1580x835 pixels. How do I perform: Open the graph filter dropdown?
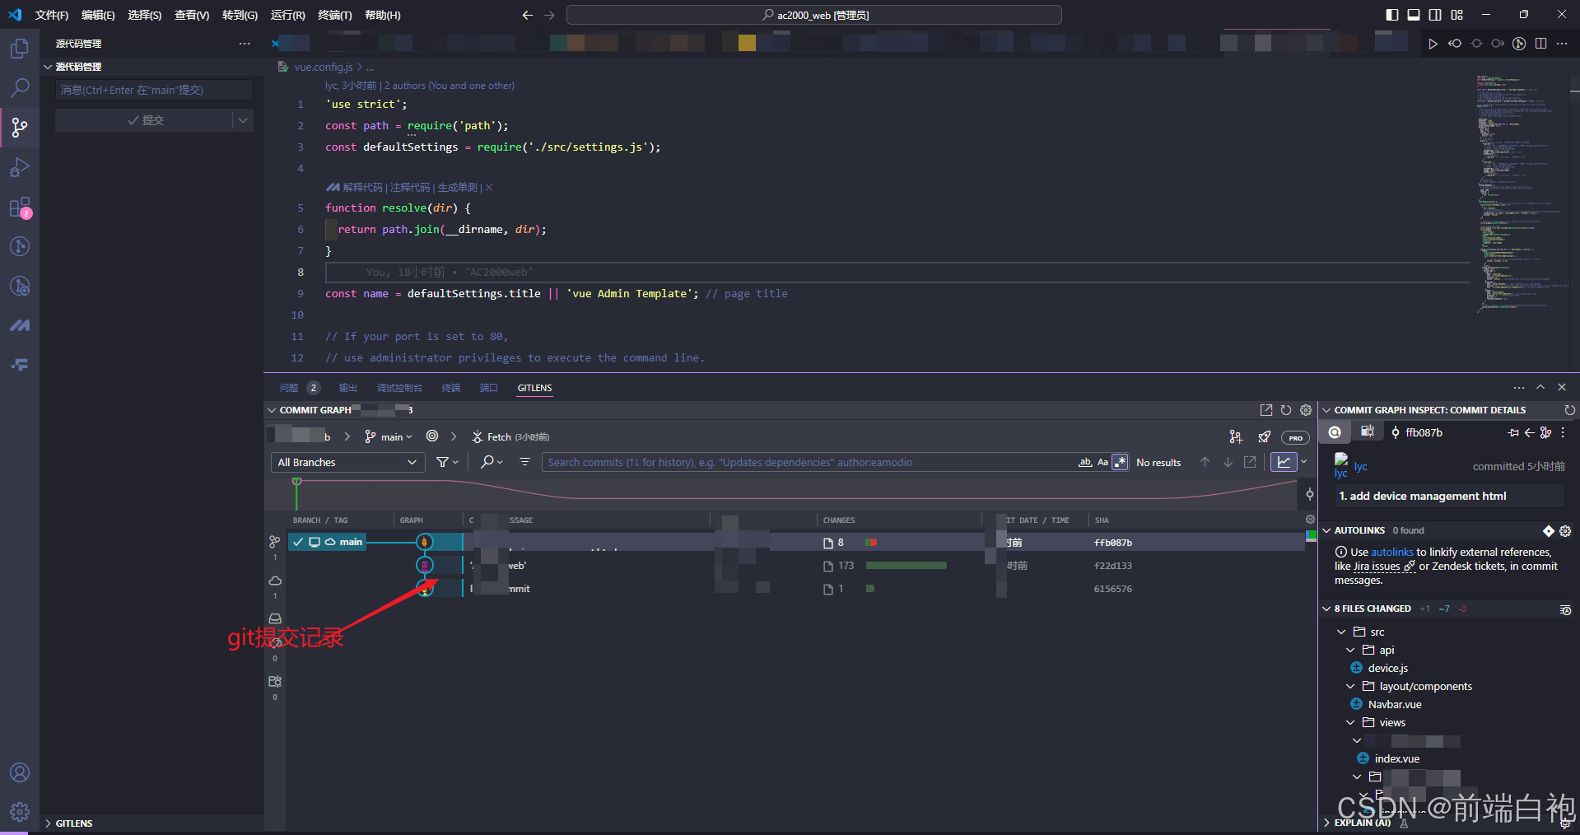(x=447, y=462)
